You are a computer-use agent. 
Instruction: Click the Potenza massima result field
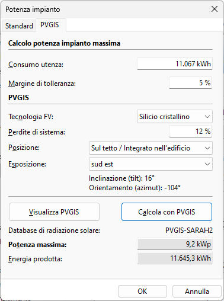(175, 244)
